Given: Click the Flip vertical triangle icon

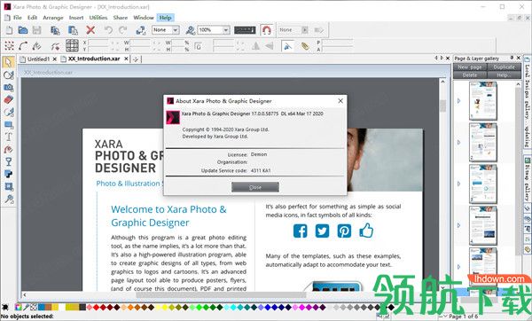Looking at the screenshot, I should click(270, 45).
